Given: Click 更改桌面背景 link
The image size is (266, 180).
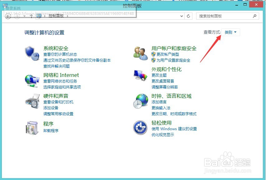Looking at the screenshot, I should [x=163, y=81].
